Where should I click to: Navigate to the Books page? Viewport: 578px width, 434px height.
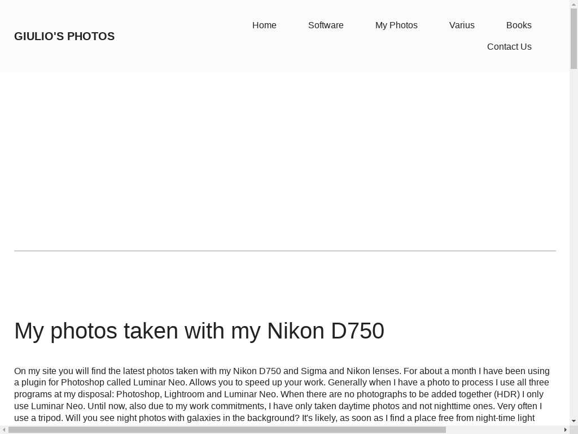pyautogui.click(x=519, y=25)
